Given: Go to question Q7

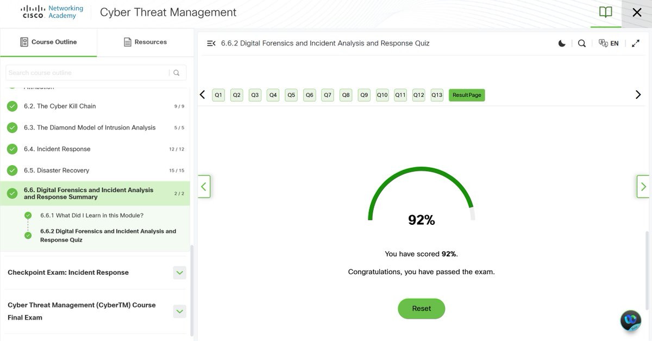Looking at the screenshot, I should (328, 95).
